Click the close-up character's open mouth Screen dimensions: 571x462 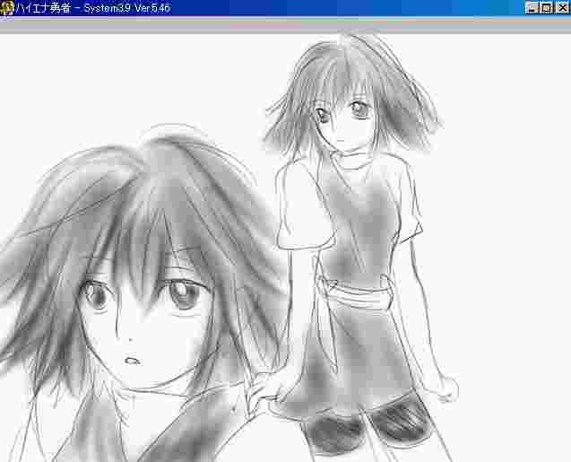tap(132, 362)
